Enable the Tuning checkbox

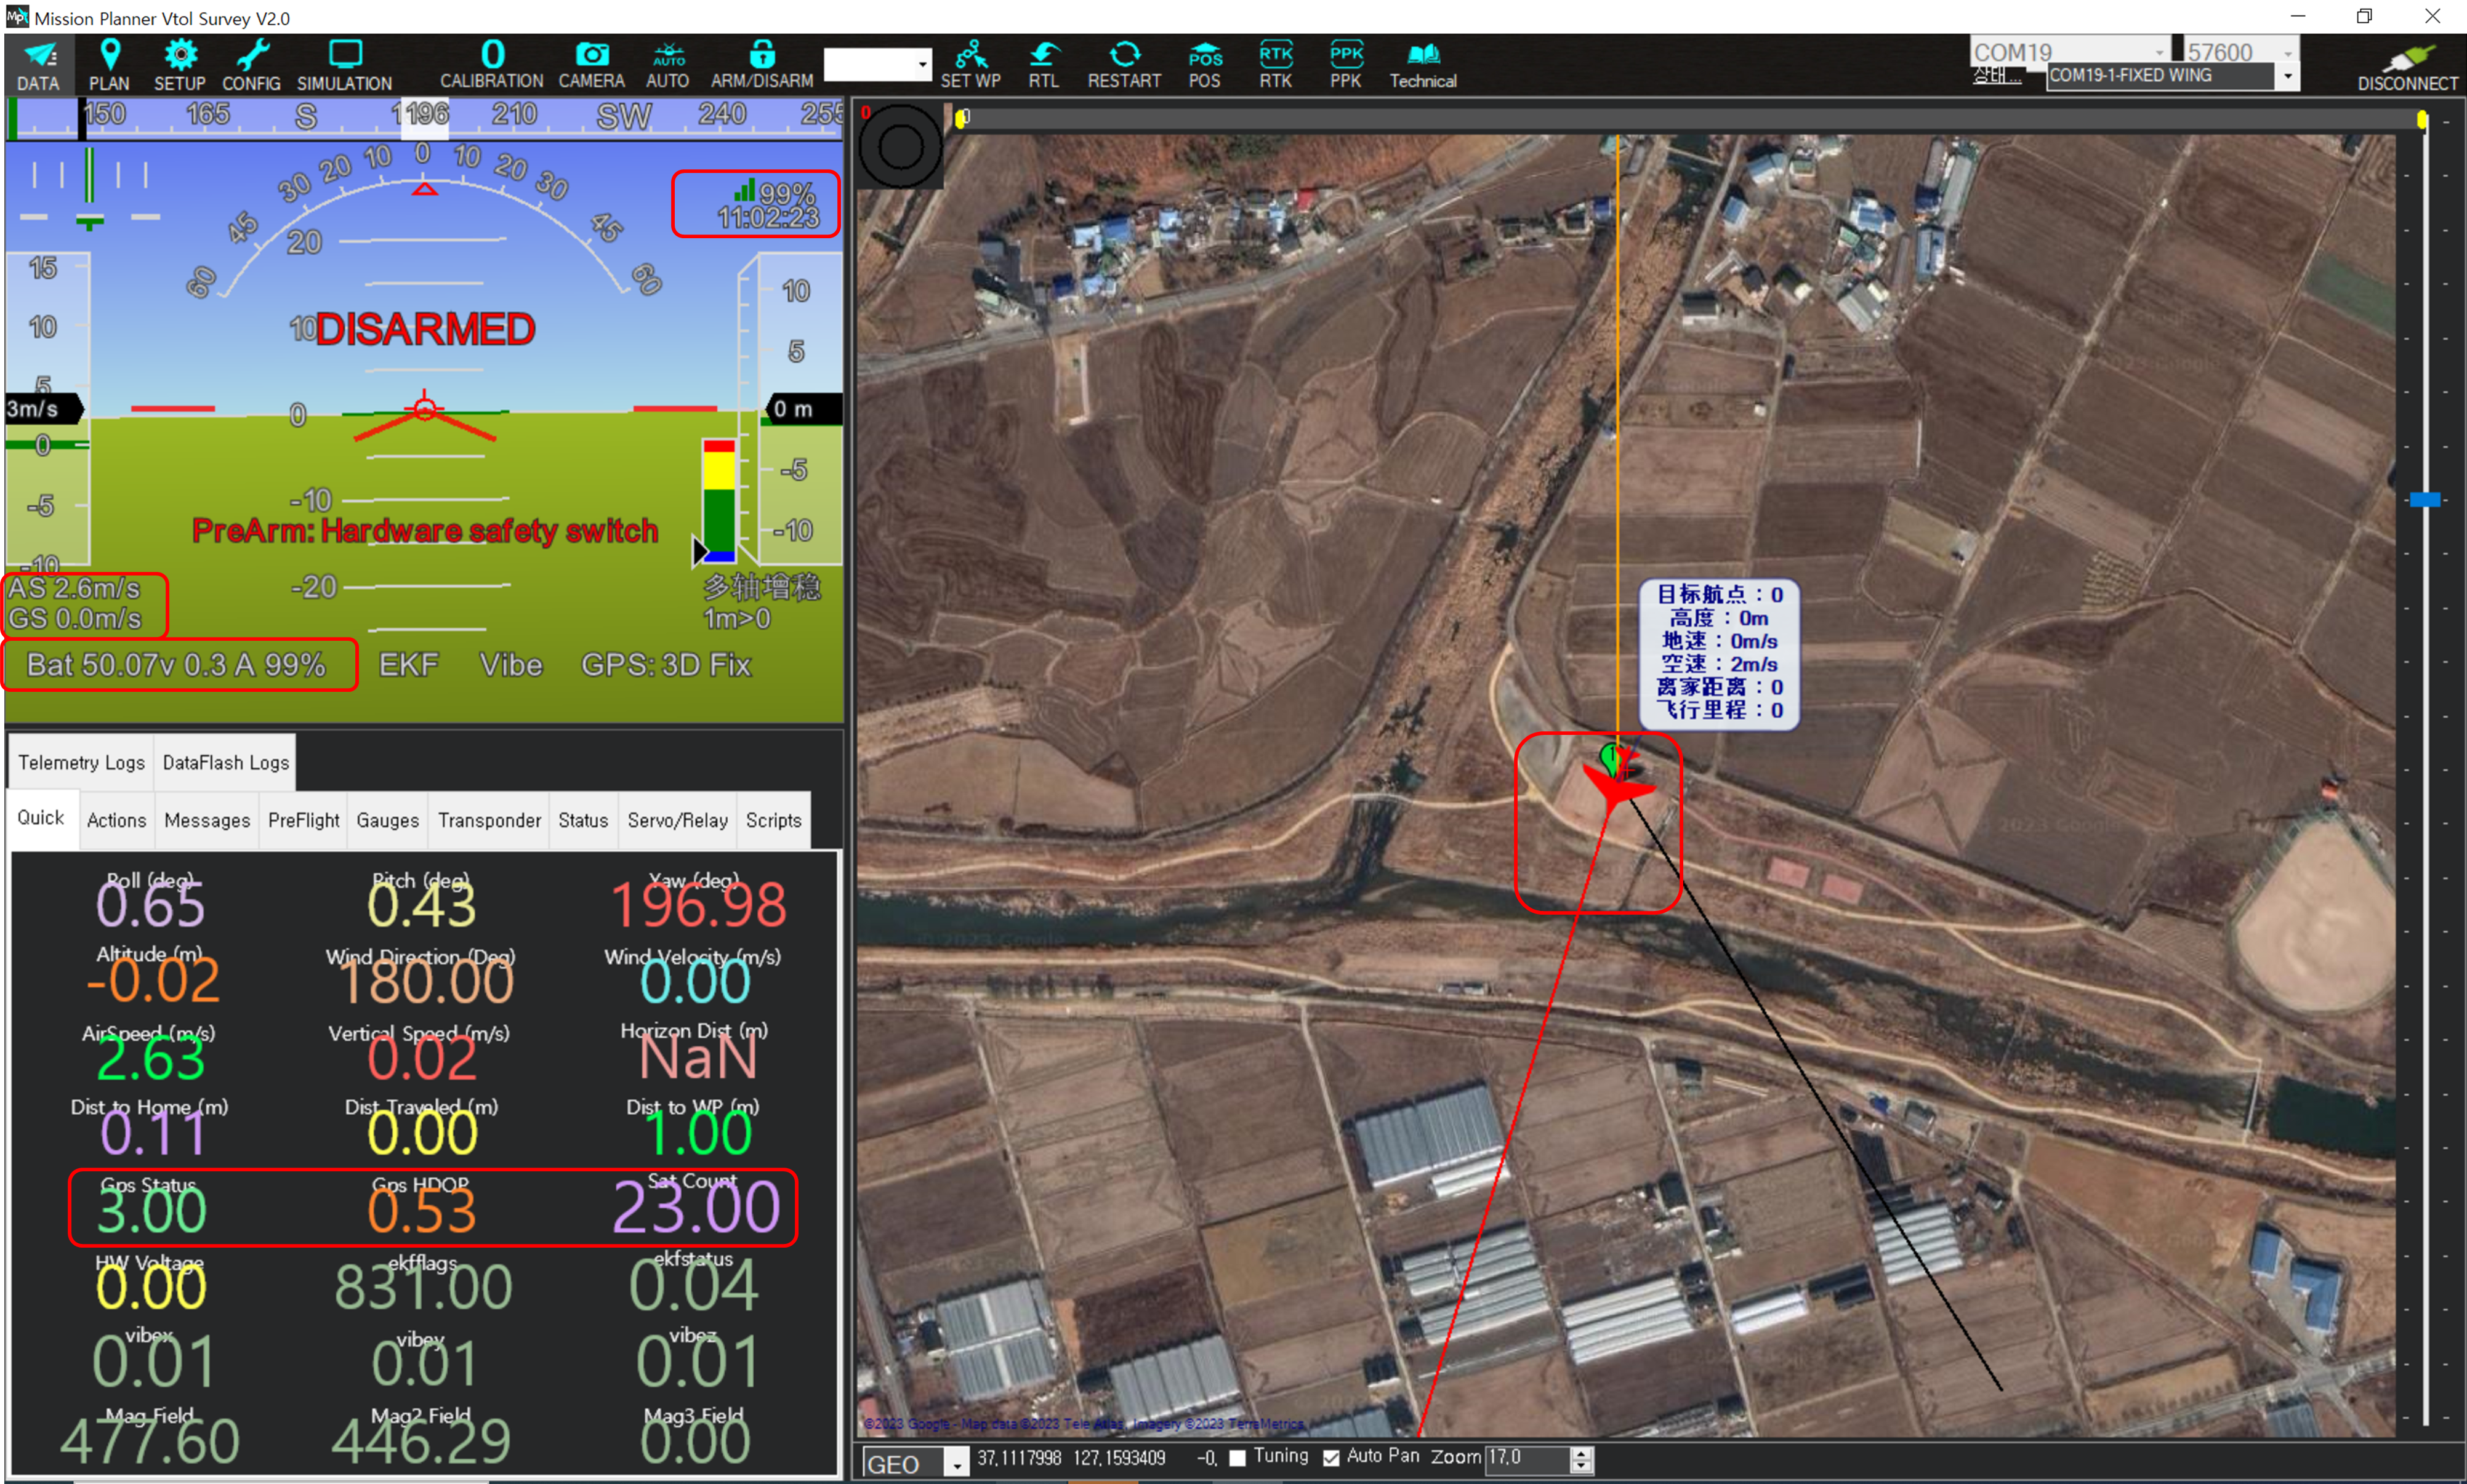click(1237, 1458)
